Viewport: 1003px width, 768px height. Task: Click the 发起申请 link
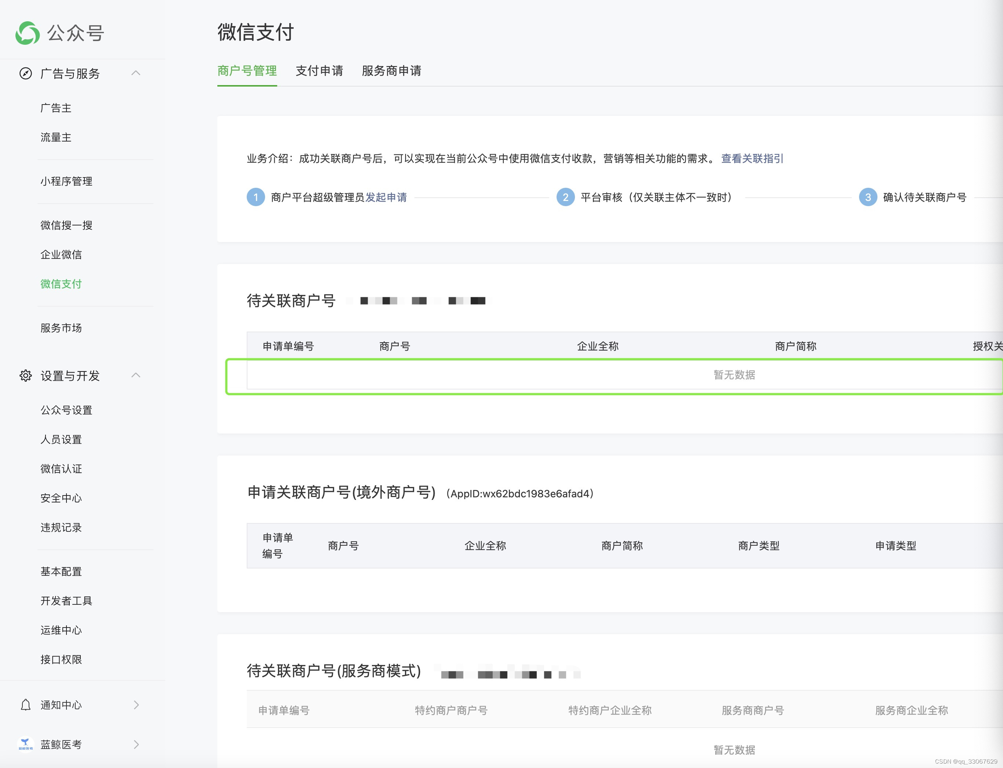pos(386,197)
